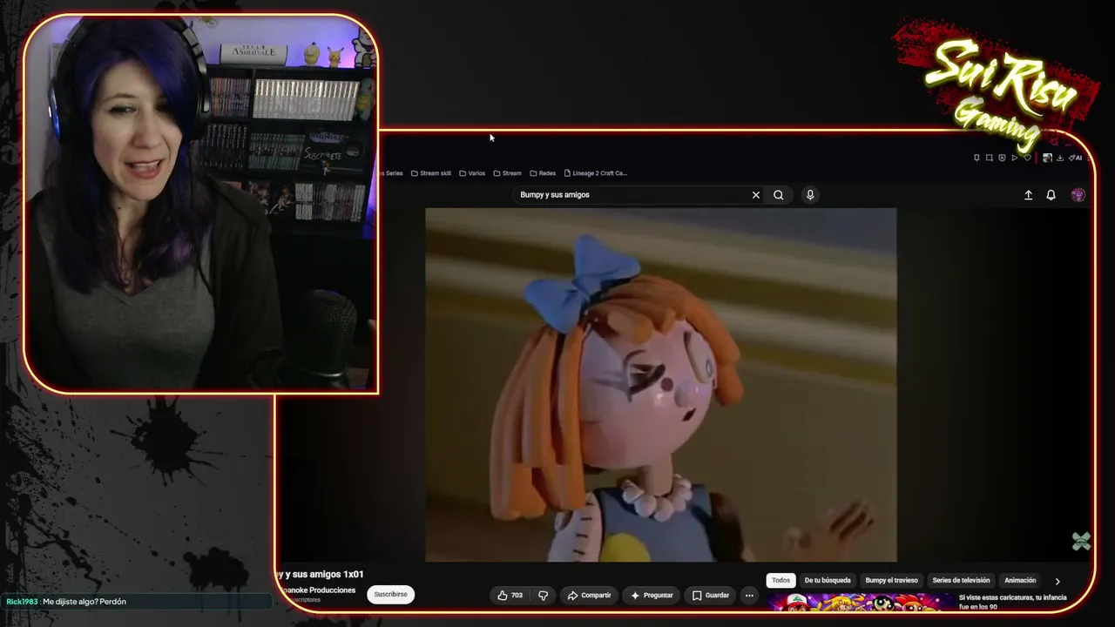This screenshot has width=1115, height=627.
Task: Open the browser profile picture
Action: pyautogui.click(x=1047, y=158)
